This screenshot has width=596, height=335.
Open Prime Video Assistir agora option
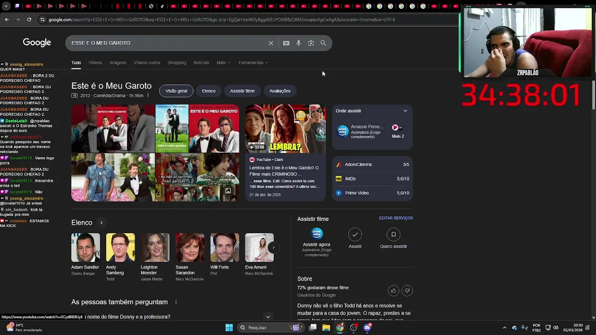pyautogui.click(x=317, y=242)
